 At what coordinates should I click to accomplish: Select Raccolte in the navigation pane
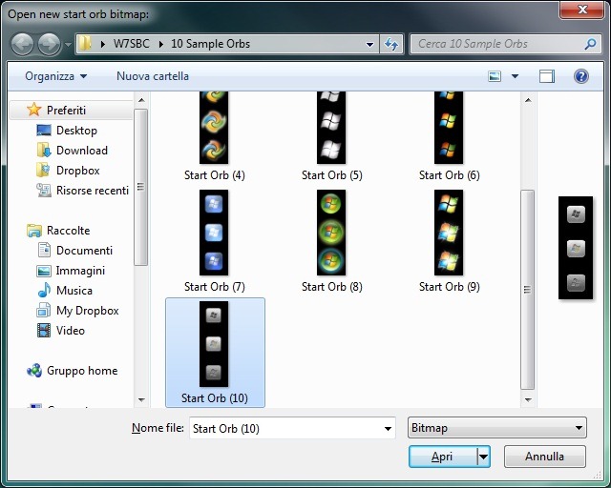tap(68, 231)
